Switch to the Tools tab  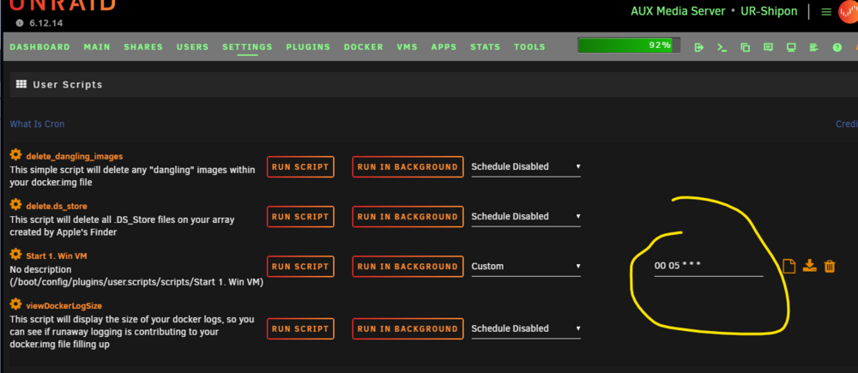[529, 47]
